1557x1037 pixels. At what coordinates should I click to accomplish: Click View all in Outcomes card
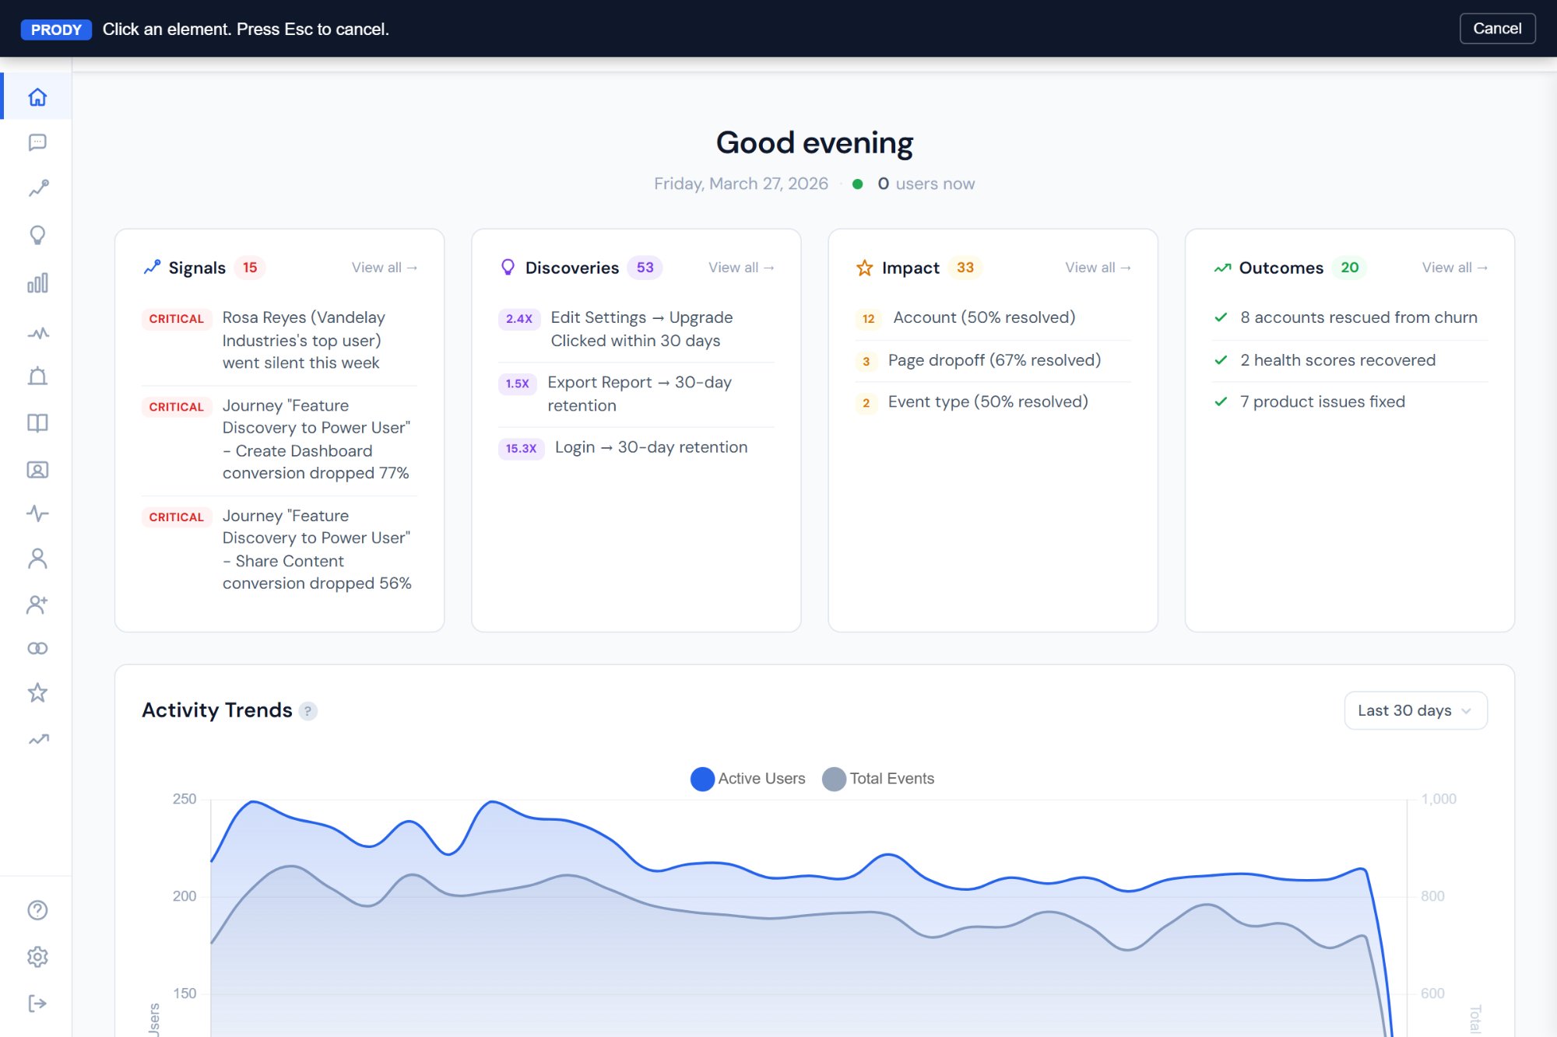[x=1455, y=268]
